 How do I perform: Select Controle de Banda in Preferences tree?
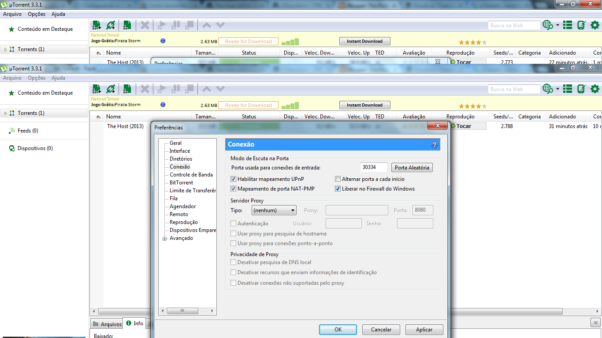pos(191,175)
